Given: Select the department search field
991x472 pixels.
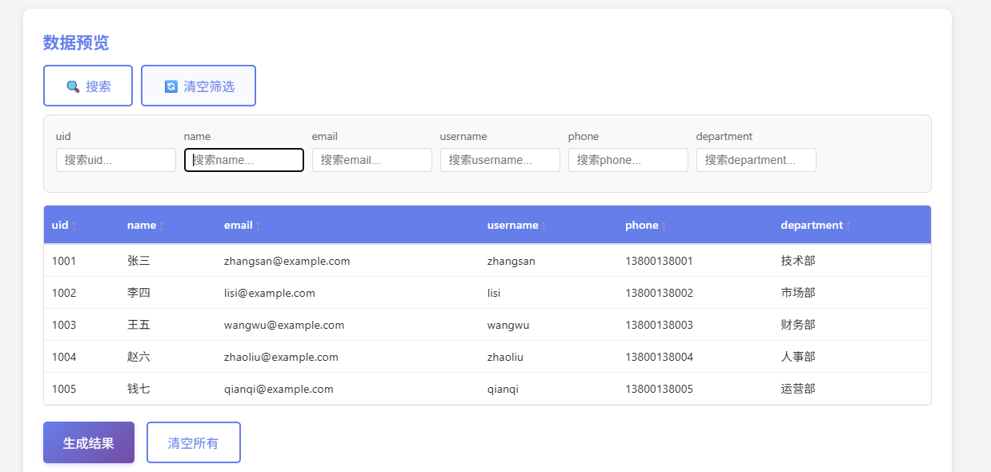Looking at the screenshot, I should pos(756,160).
